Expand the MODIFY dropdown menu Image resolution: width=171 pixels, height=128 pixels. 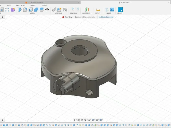click(33, 13)
